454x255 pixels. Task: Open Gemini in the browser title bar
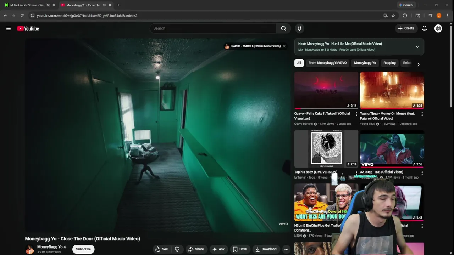(x=406, y=5)
